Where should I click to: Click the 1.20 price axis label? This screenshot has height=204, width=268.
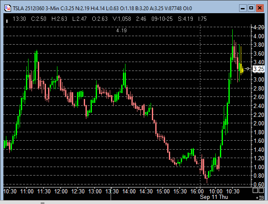pos(259,158)
